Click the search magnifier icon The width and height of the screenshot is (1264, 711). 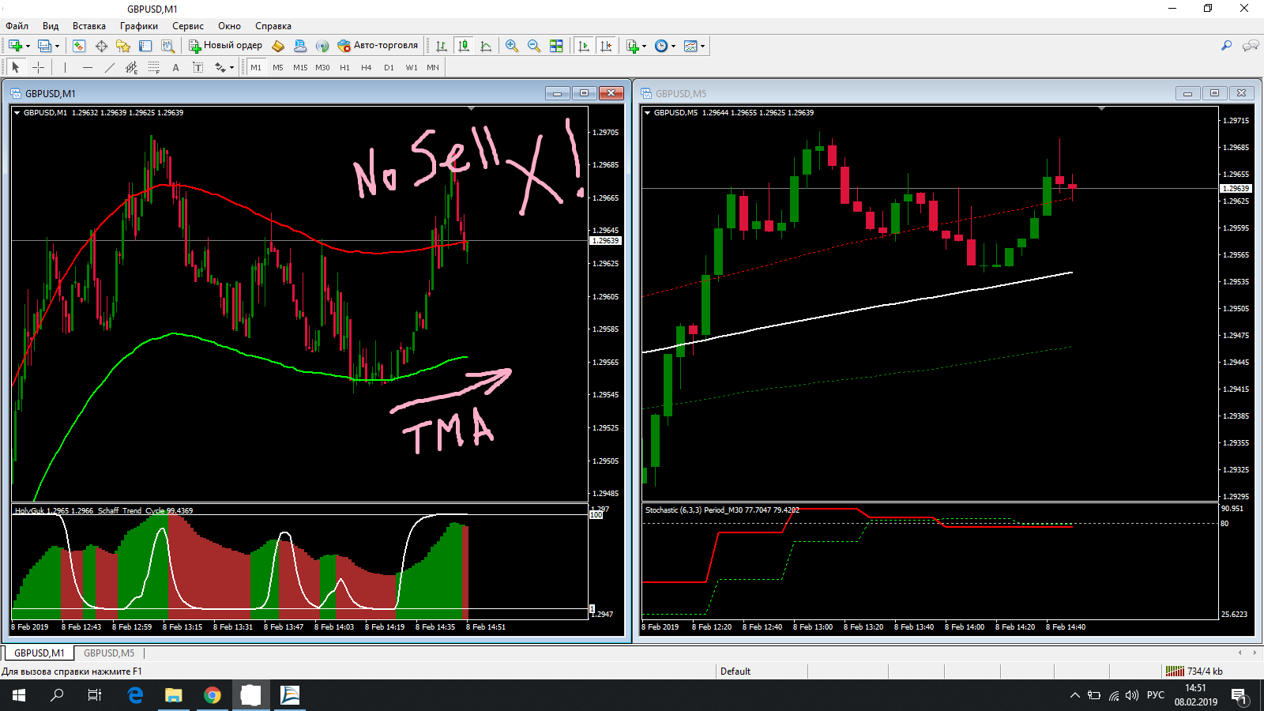[1226, 46]
